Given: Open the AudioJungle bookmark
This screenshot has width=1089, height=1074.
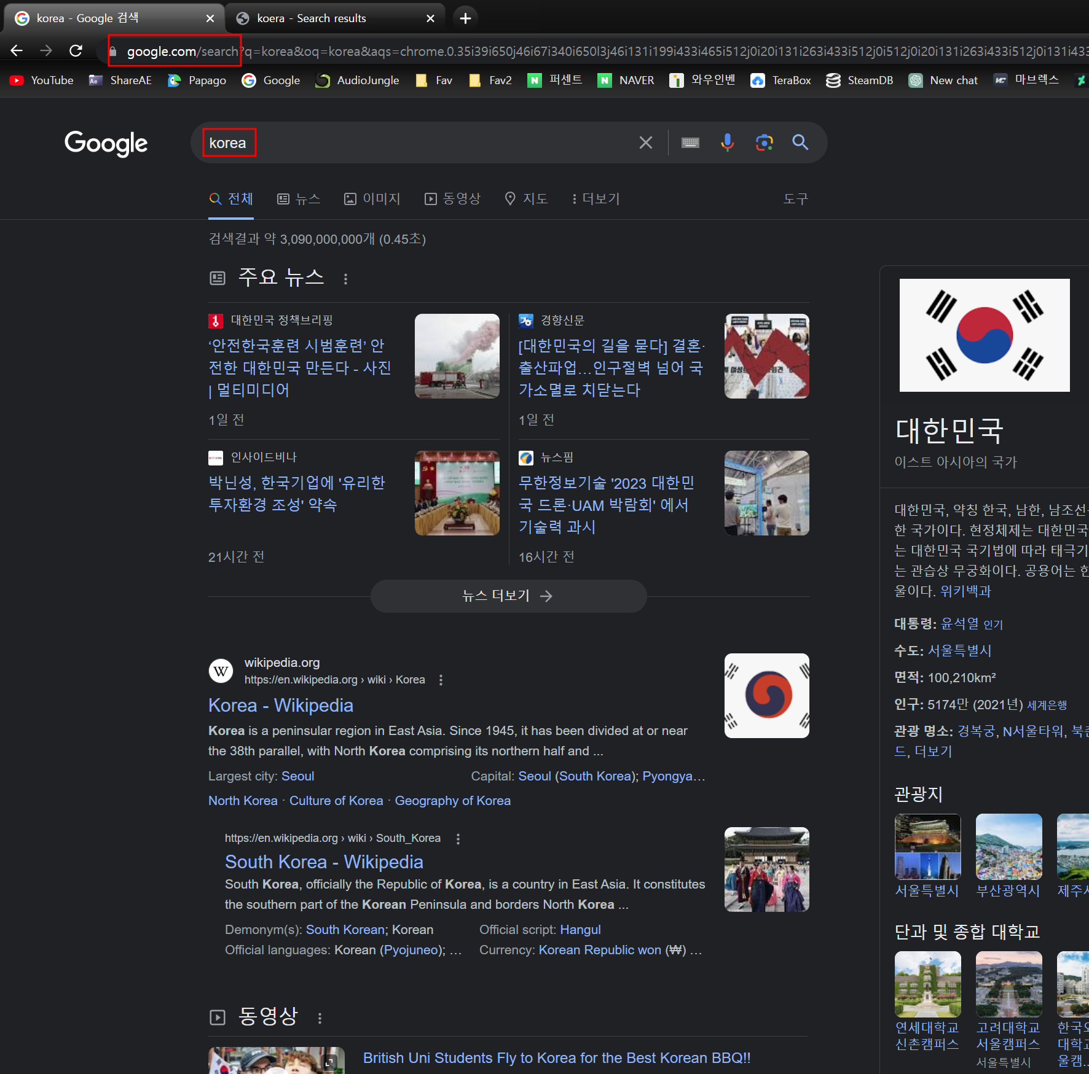Looking at the screenshot, I should point(357,80).
